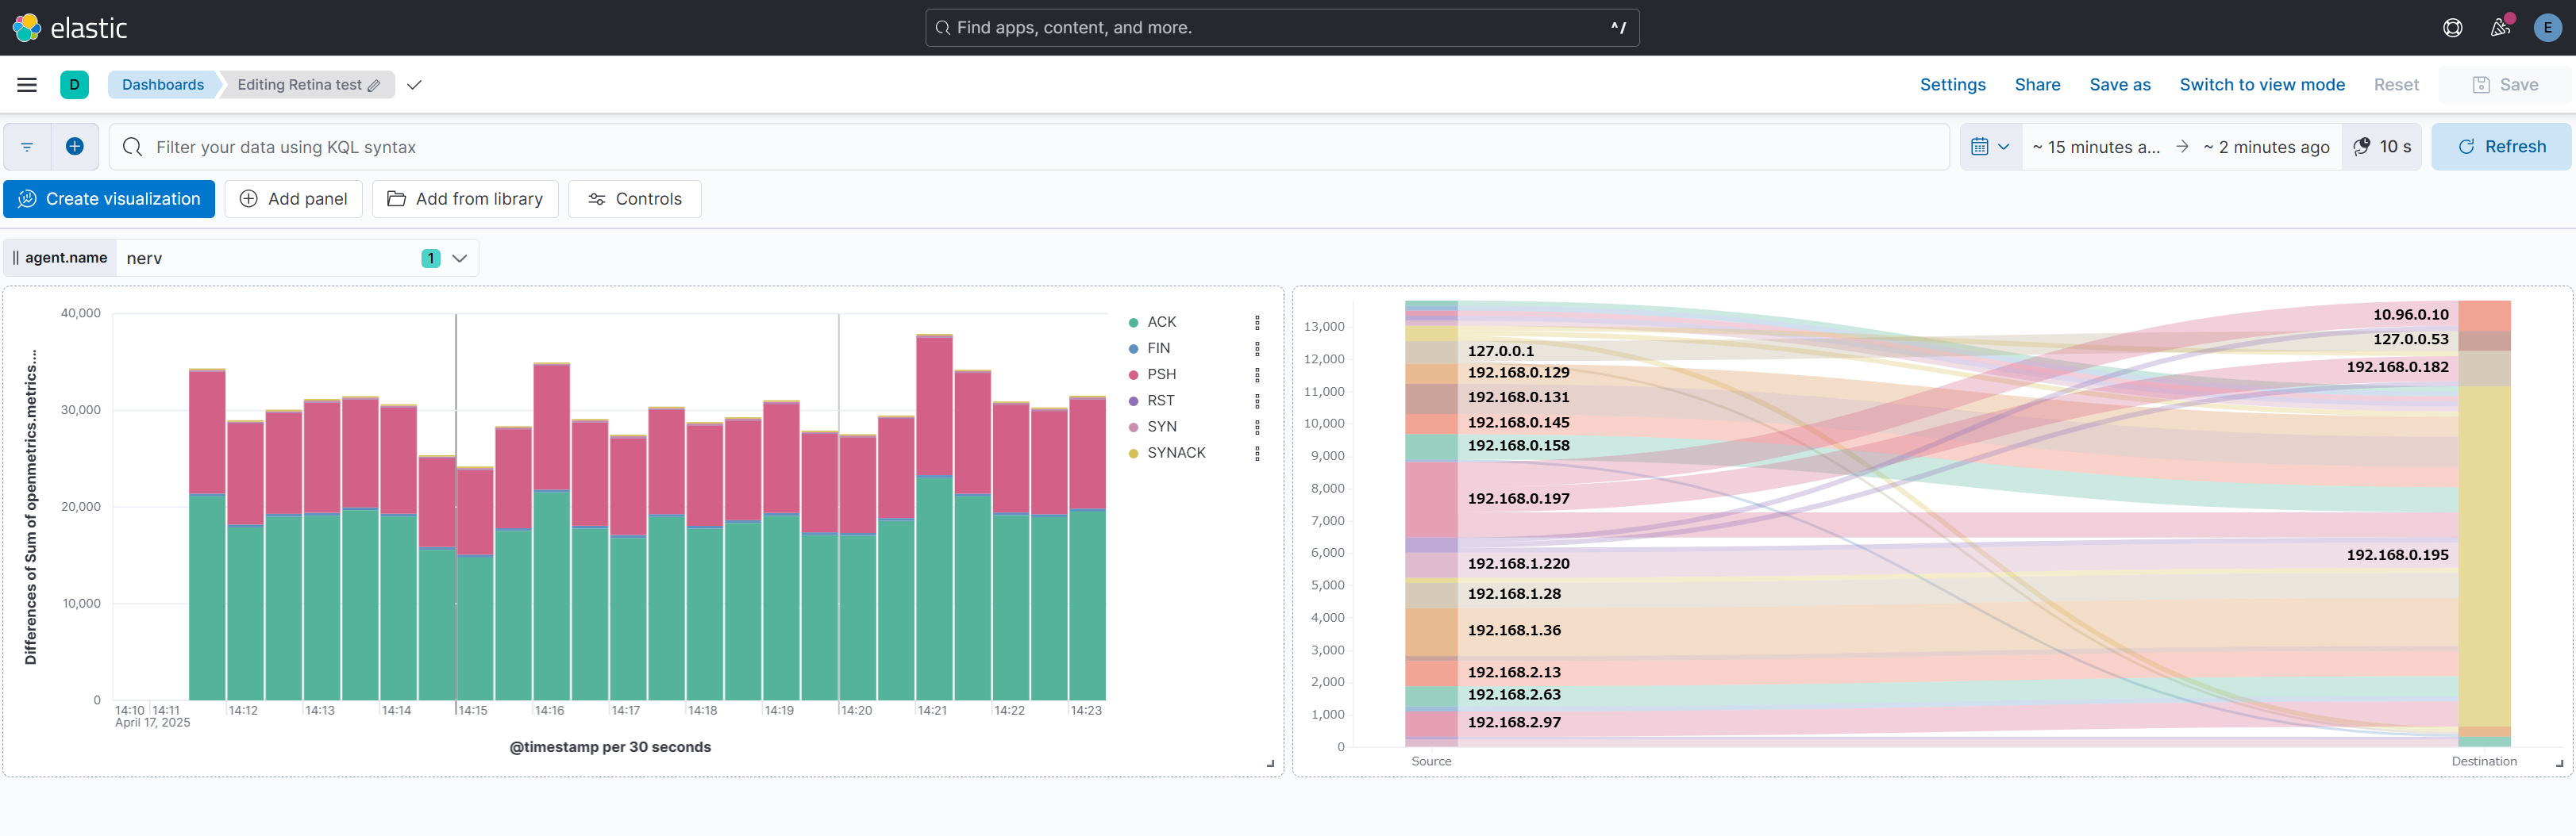Open dashboard Settings
The width and height of the screenshot is (2576, 836).
[x=1952, y=85]
